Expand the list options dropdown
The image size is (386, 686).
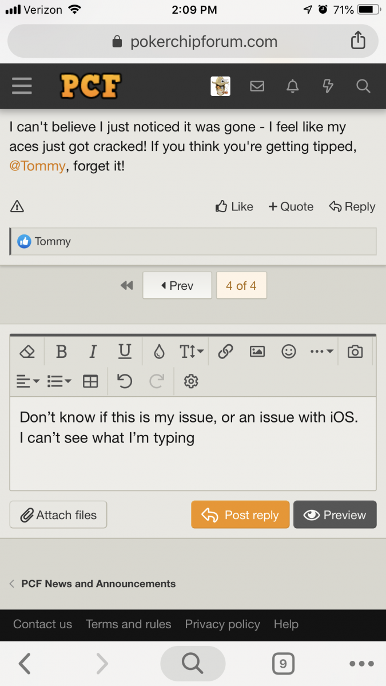click(x=59, y=381)
